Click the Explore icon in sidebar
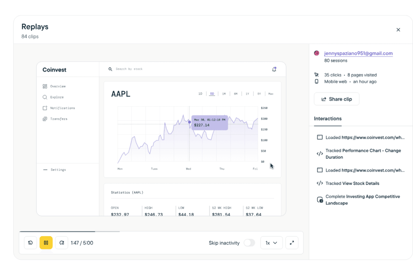 [45, 97]
